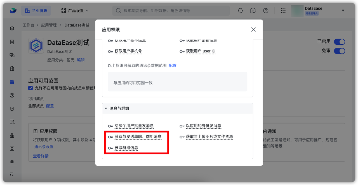This screenshot has width=358, height=185.
Task: Open the 产品设置 dropdown menu
Action: (x=75, y=11)
